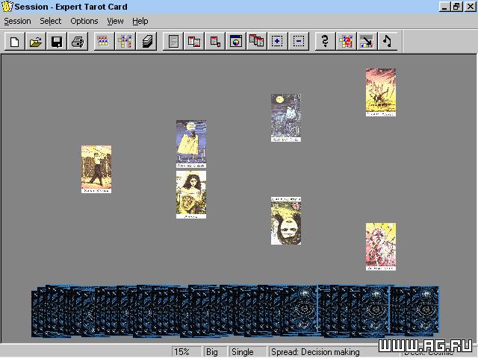Save session using the floppy disk icon
The height and width of the screenshot is (358, 478).
(x=56, y=42)
